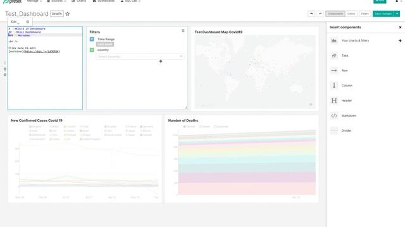The image size is (405, 227).
Task: Click the Test Dashboard Map Covid19 map
Action: 254,71
